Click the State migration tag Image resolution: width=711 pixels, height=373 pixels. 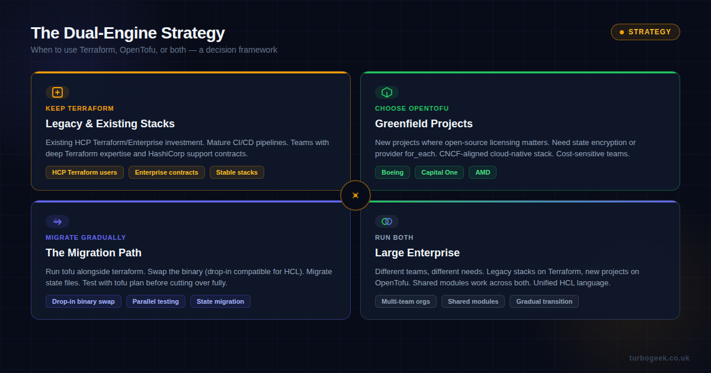220,301
